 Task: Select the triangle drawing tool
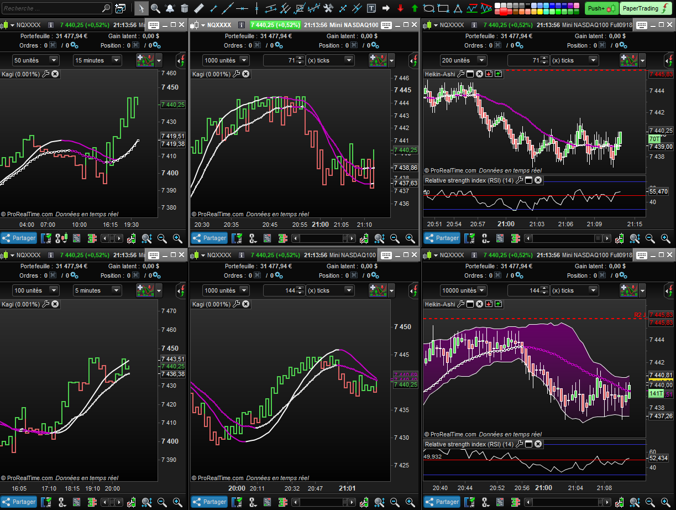[458, 8]
